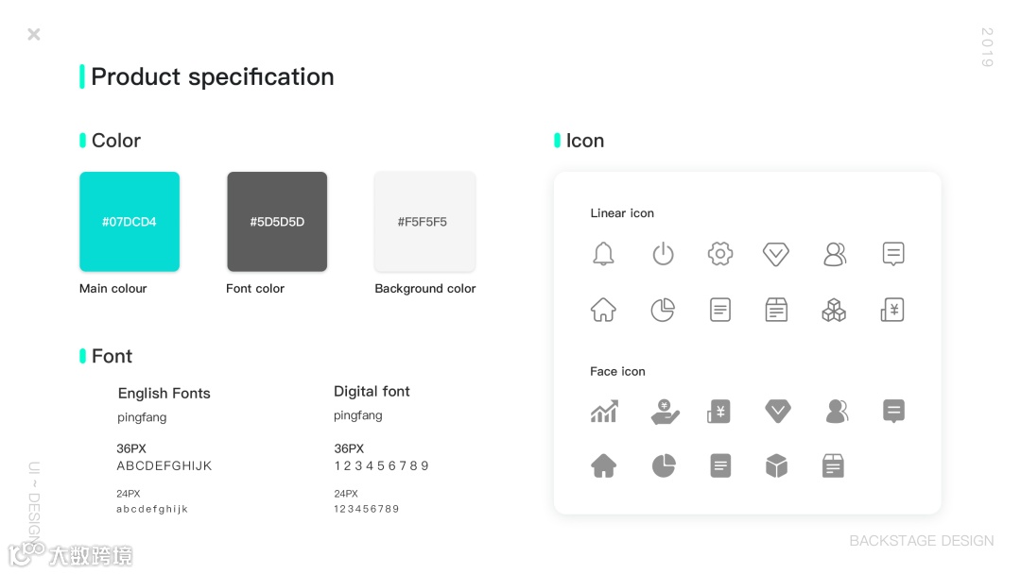Select the #F5F5F5 background color swatch

424,222
